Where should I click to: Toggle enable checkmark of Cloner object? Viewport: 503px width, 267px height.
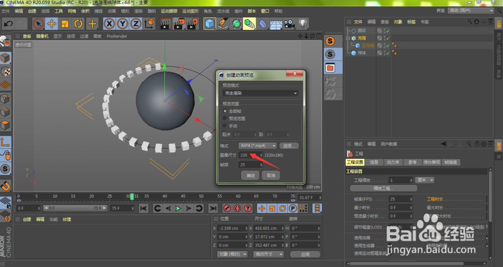388,38
